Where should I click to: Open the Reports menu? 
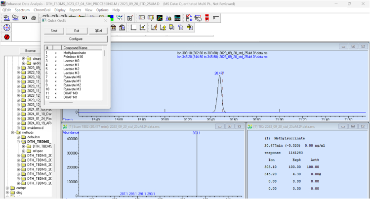pyautogui.click(x=75, y=10)
